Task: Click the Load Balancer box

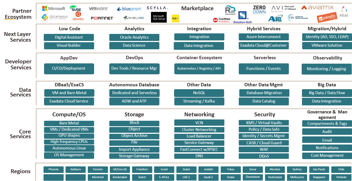Action: click(199, 136)
